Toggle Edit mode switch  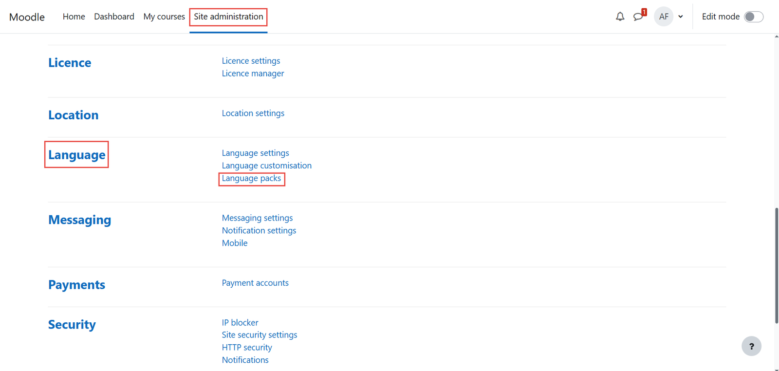pyautogui.click(x=753, y=17)
